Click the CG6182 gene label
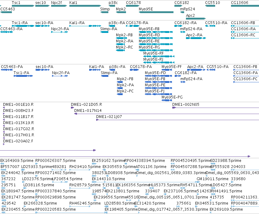This screenshot has height=214, width=259. 182,3
